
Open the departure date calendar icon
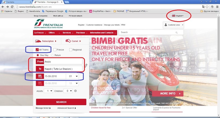(40, 76)
